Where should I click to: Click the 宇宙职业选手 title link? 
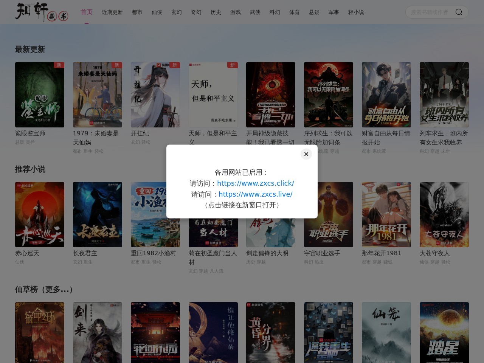pyautogui.click(x=322, y=253)
